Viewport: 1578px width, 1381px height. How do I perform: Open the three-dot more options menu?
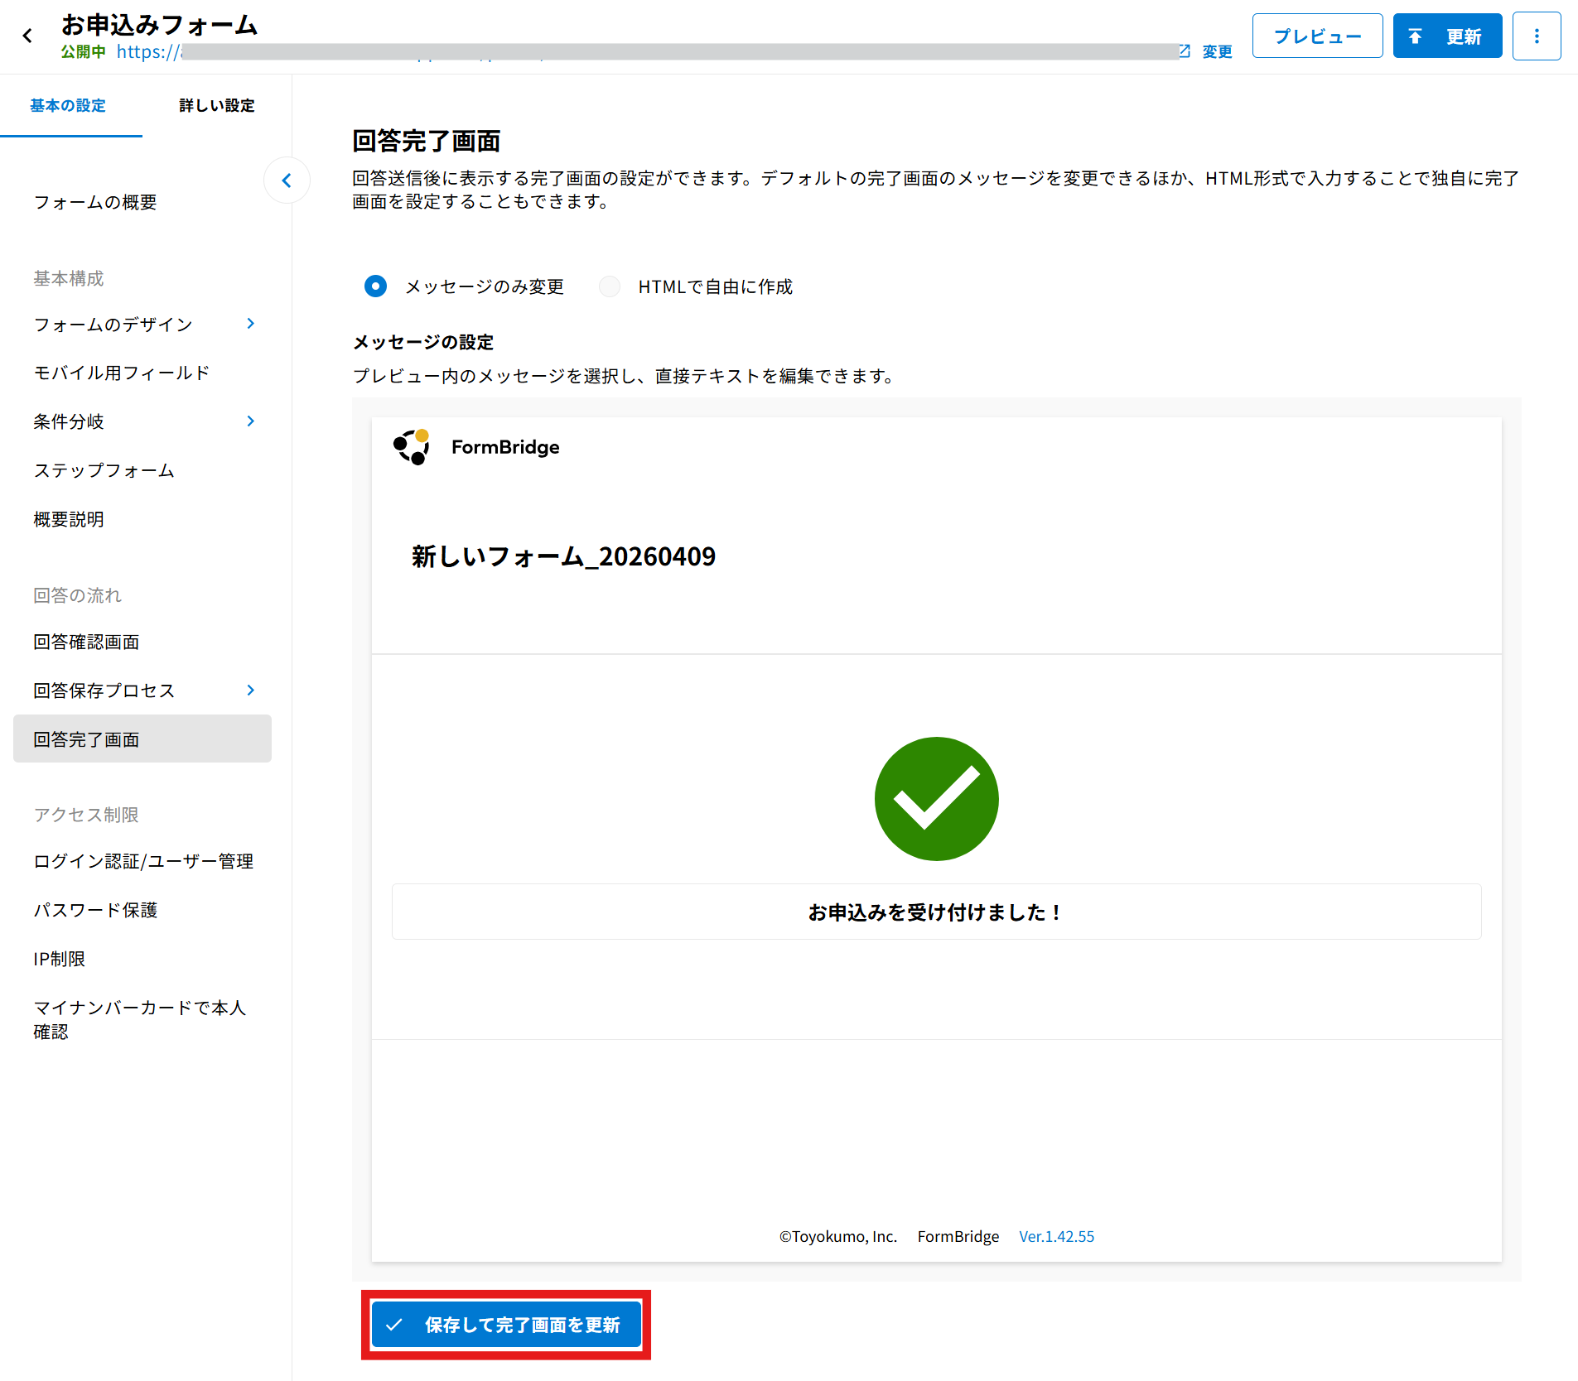pyautogui.click(x=1537, y=36)
